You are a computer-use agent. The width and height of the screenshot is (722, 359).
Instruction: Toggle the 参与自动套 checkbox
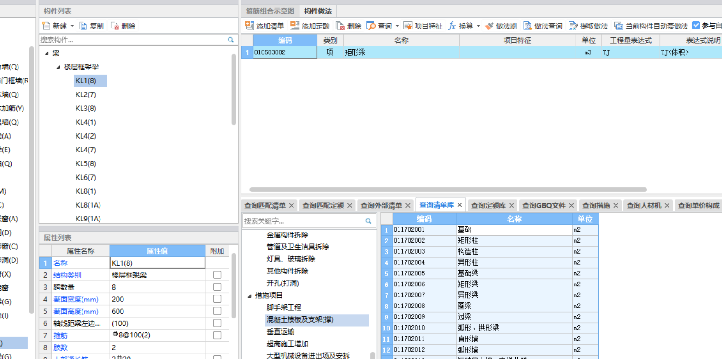(x=696, y=26)
